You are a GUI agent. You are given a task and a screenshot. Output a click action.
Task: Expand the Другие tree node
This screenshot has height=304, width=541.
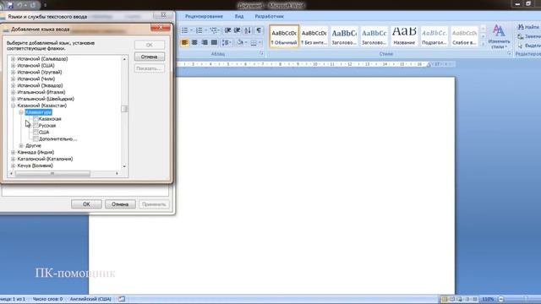point(21,145)
